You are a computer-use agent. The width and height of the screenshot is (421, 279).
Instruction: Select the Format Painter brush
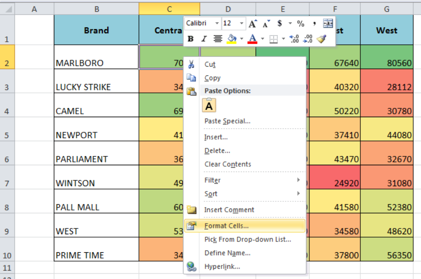coord(321,39)
